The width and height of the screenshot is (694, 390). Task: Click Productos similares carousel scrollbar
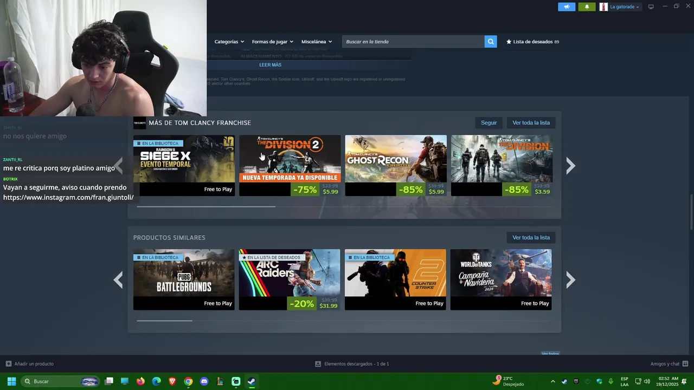coord(164,321)
